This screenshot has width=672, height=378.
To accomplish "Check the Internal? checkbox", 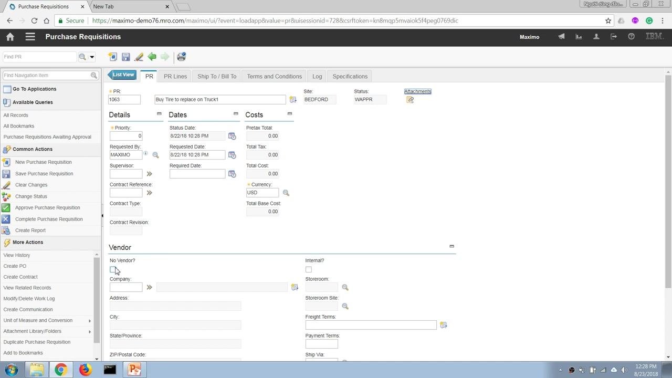I will (309, 269).
